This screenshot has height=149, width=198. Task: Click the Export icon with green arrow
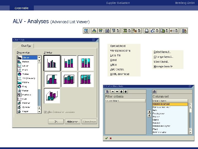point(163,31)
